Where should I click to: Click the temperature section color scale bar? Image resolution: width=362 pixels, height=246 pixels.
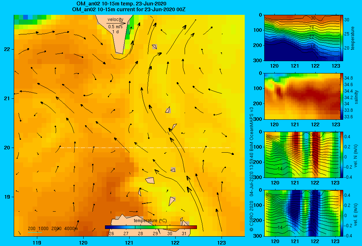tap(342, 38)
